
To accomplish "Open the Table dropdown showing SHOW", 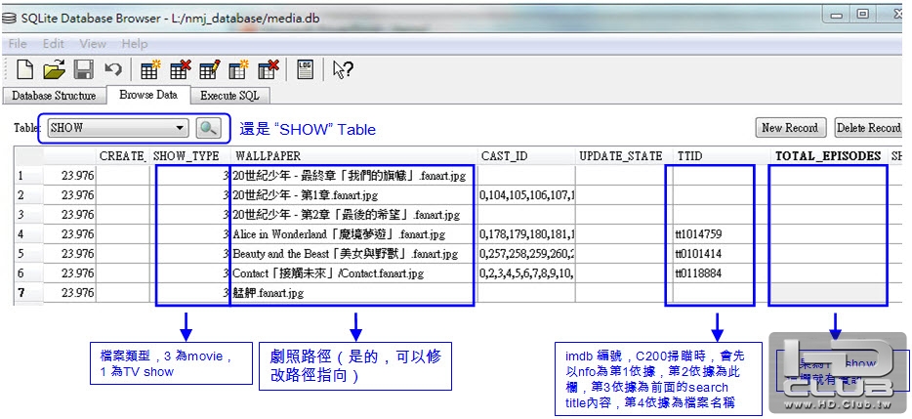I will click(118, 128).
